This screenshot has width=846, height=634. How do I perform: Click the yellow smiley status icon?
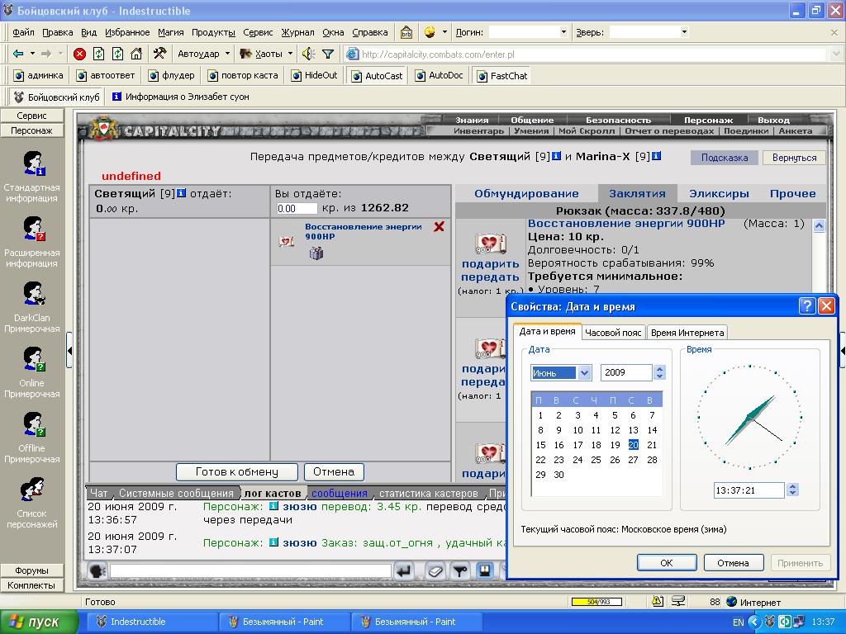pyautogui.click(x=430, y=32)
